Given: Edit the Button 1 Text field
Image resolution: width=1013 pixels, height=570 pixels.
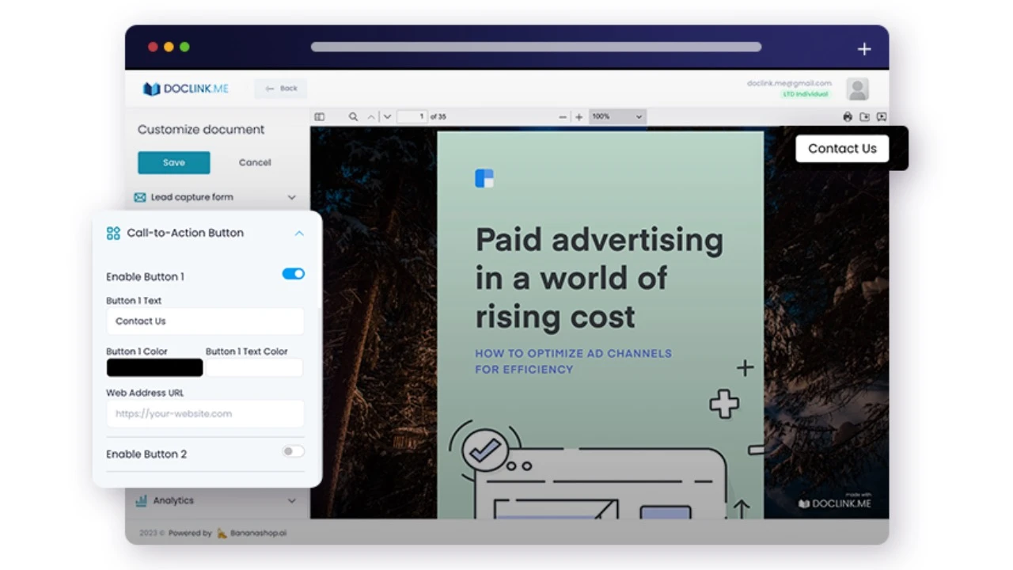Looking at the screenshot, I should (x=205, y=321).
